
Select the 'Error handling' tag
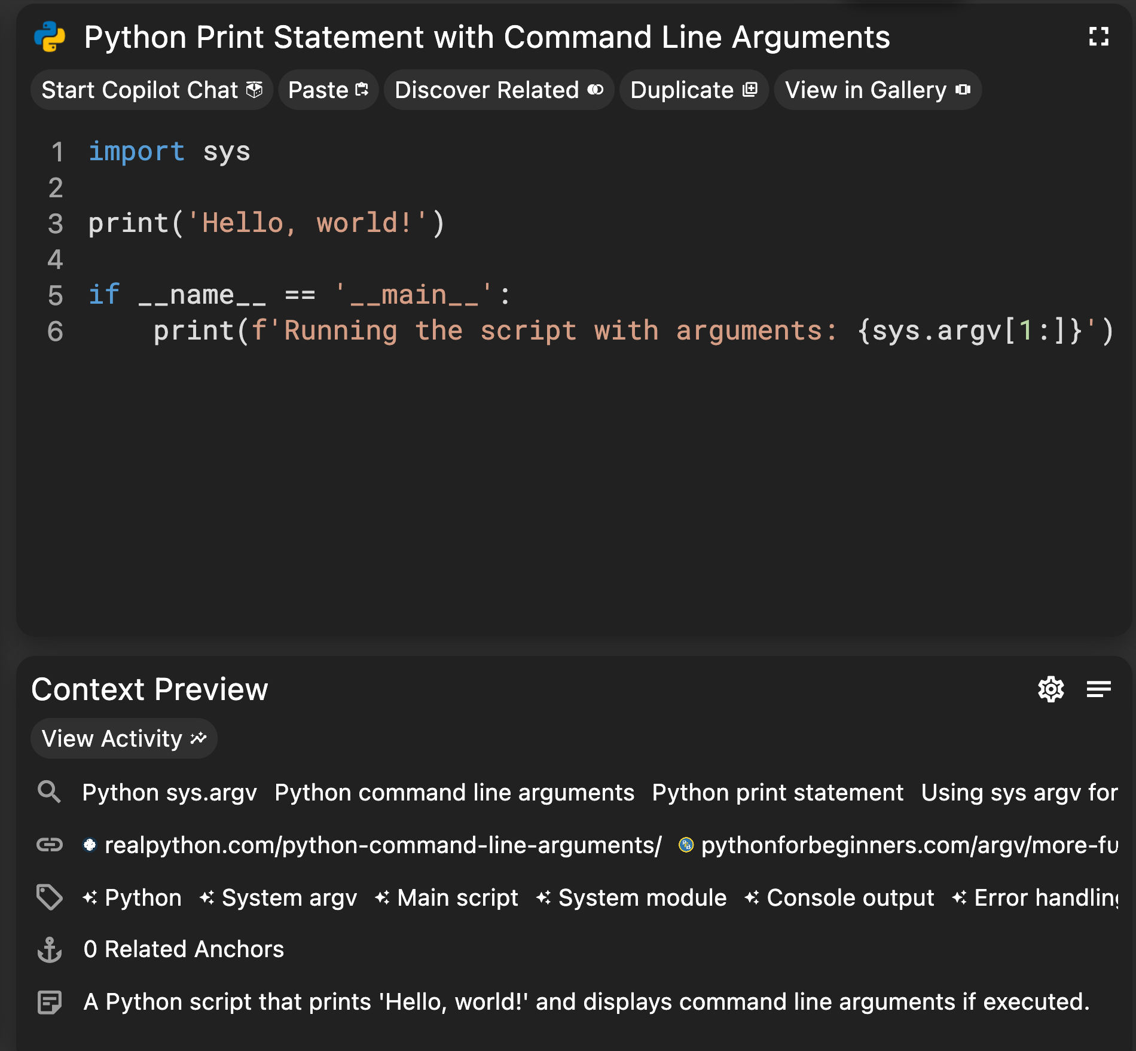(x=1035, y=897)
